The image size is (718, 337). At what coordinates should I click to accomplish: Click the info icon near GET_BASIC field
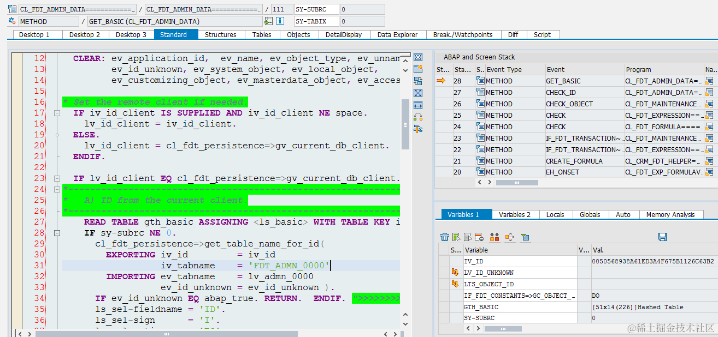tap(280, 21)
